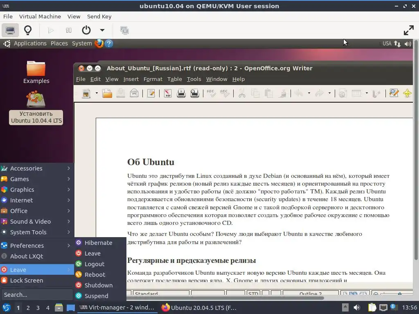419x314 pixels.
Task: Click the network connection arrows icon
Action: [x=397, y=44]
